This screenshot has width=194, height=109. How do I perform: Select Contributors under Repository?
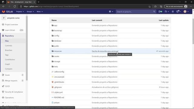click(x=10, y=60)
